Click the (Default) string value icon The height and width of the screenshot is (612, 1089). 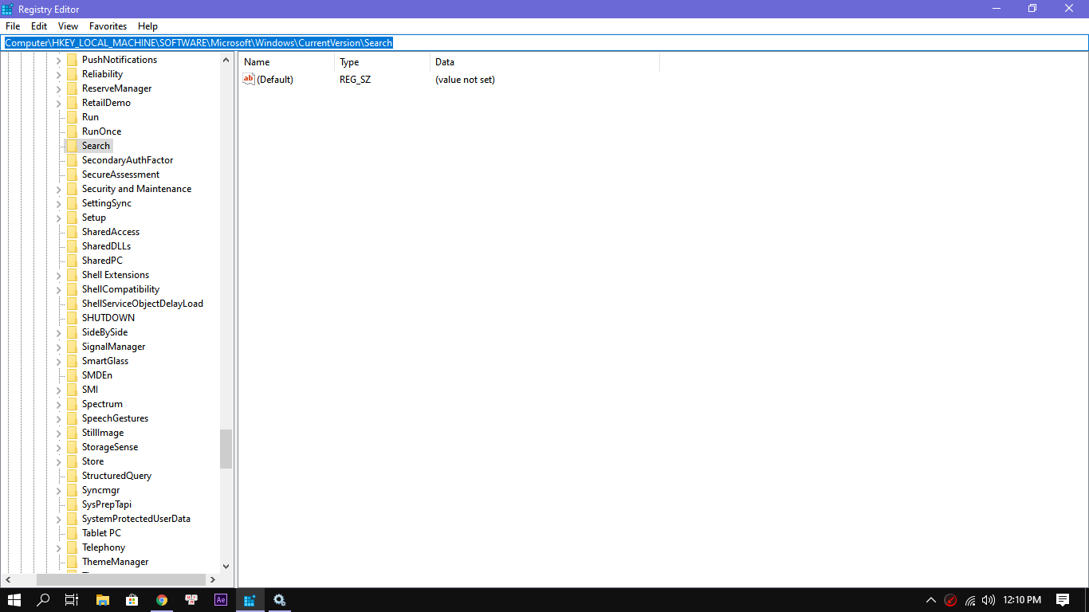coord(248,79)
